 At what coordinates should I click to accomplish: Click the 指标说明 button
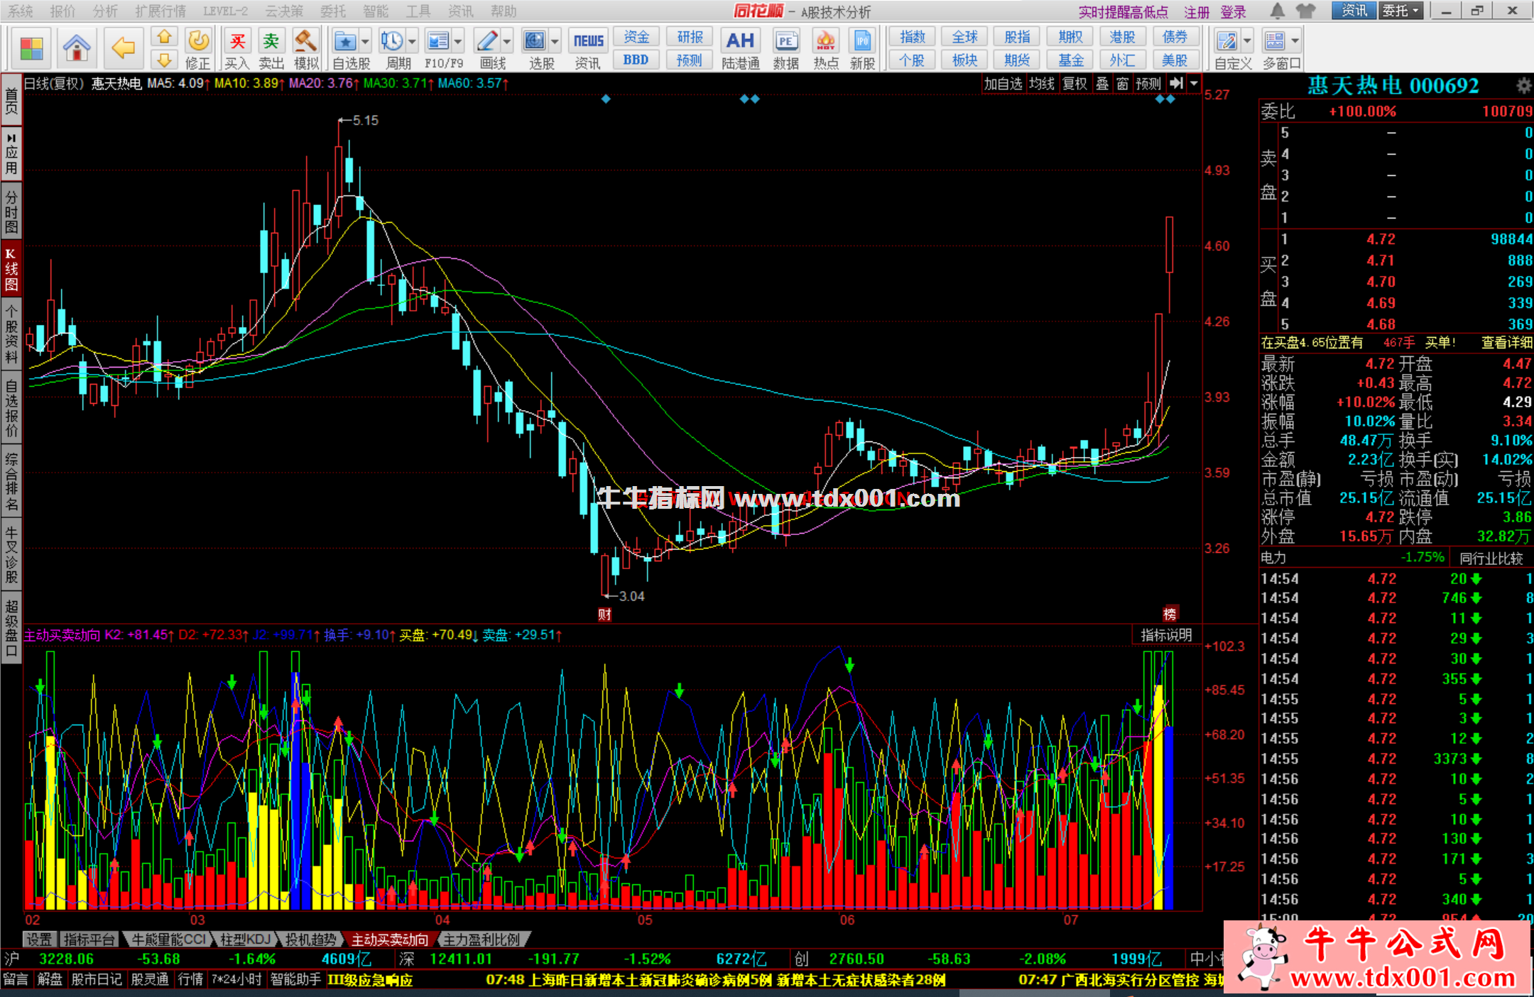1166,634
